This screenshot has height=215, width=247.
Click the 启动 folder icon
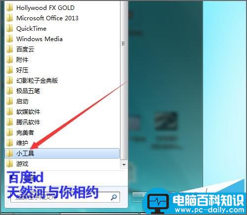point(9,101)
